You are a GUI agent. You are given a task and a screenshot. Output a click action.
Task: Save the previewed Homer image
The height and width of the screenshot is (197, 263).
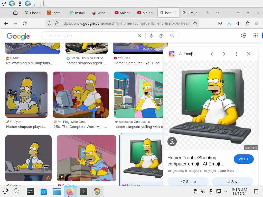click(233, 182)
